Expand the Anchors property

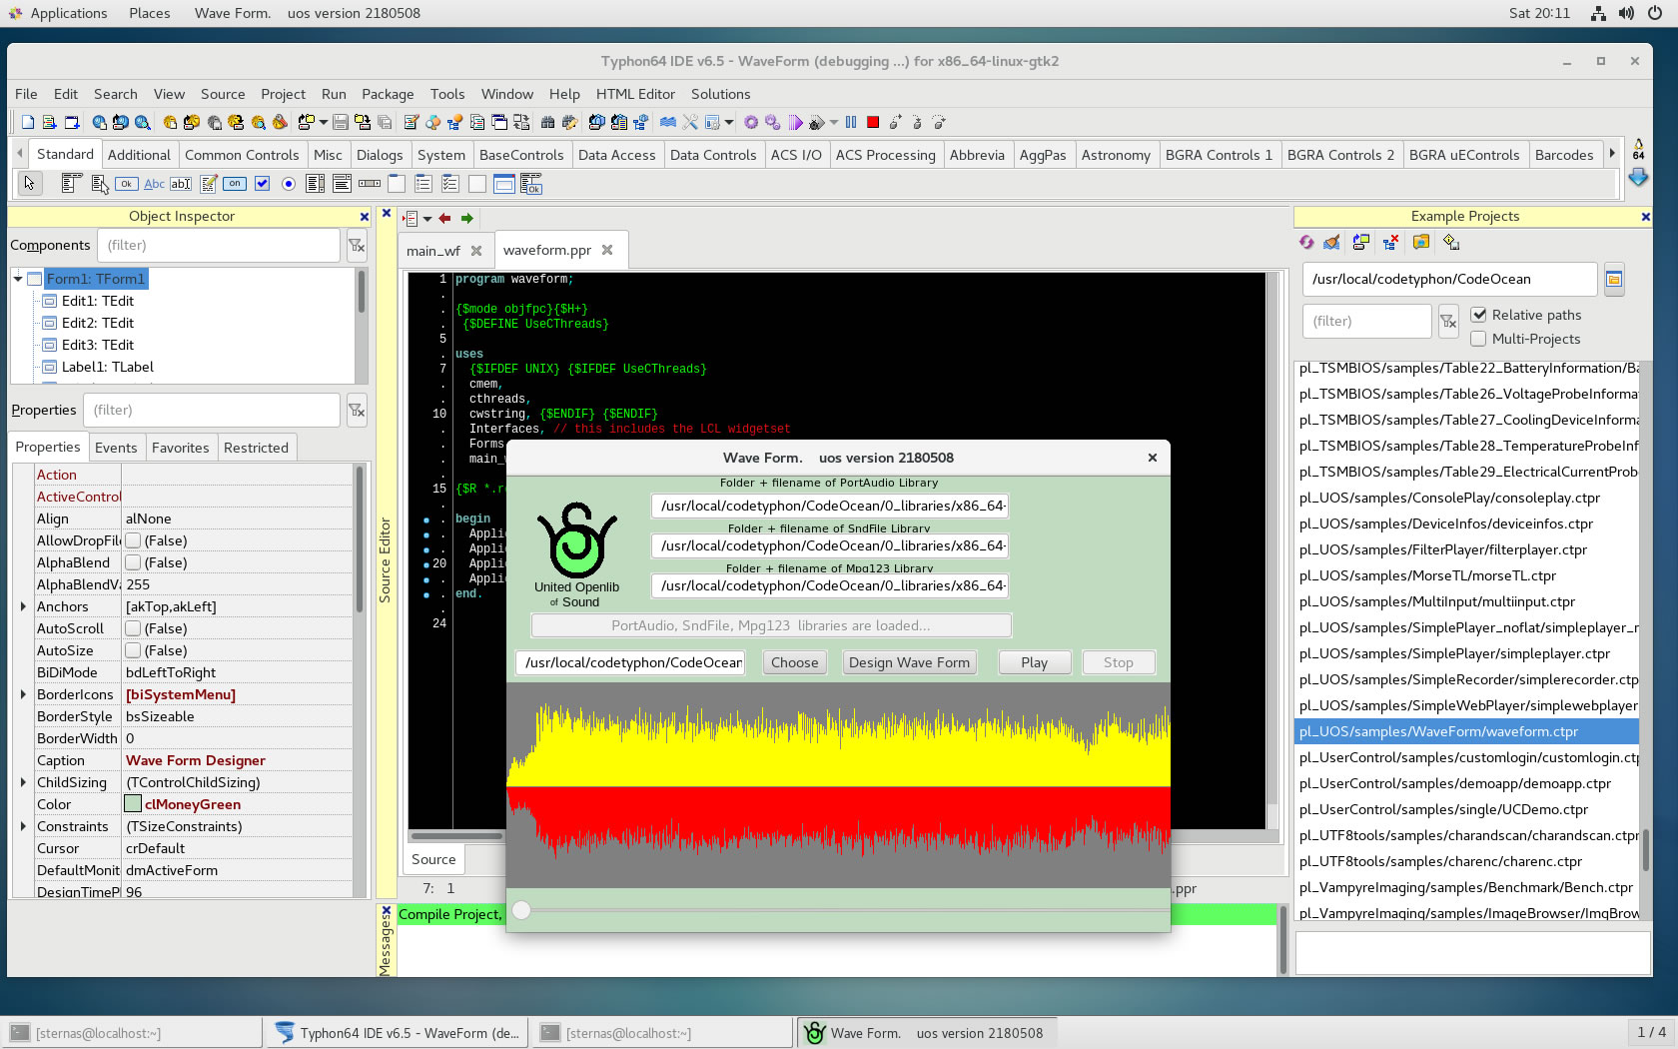pyautogui.click(x=23, y=606)
